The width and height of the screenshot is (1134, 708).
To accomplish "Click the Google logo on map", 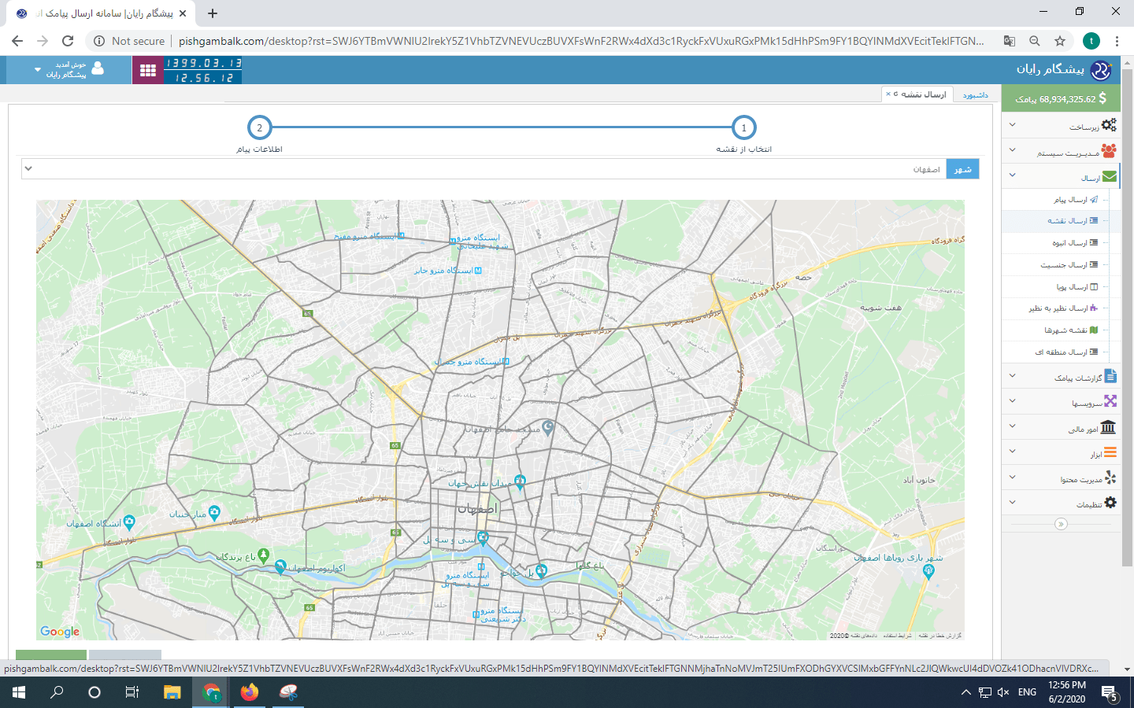I will 60,631.
